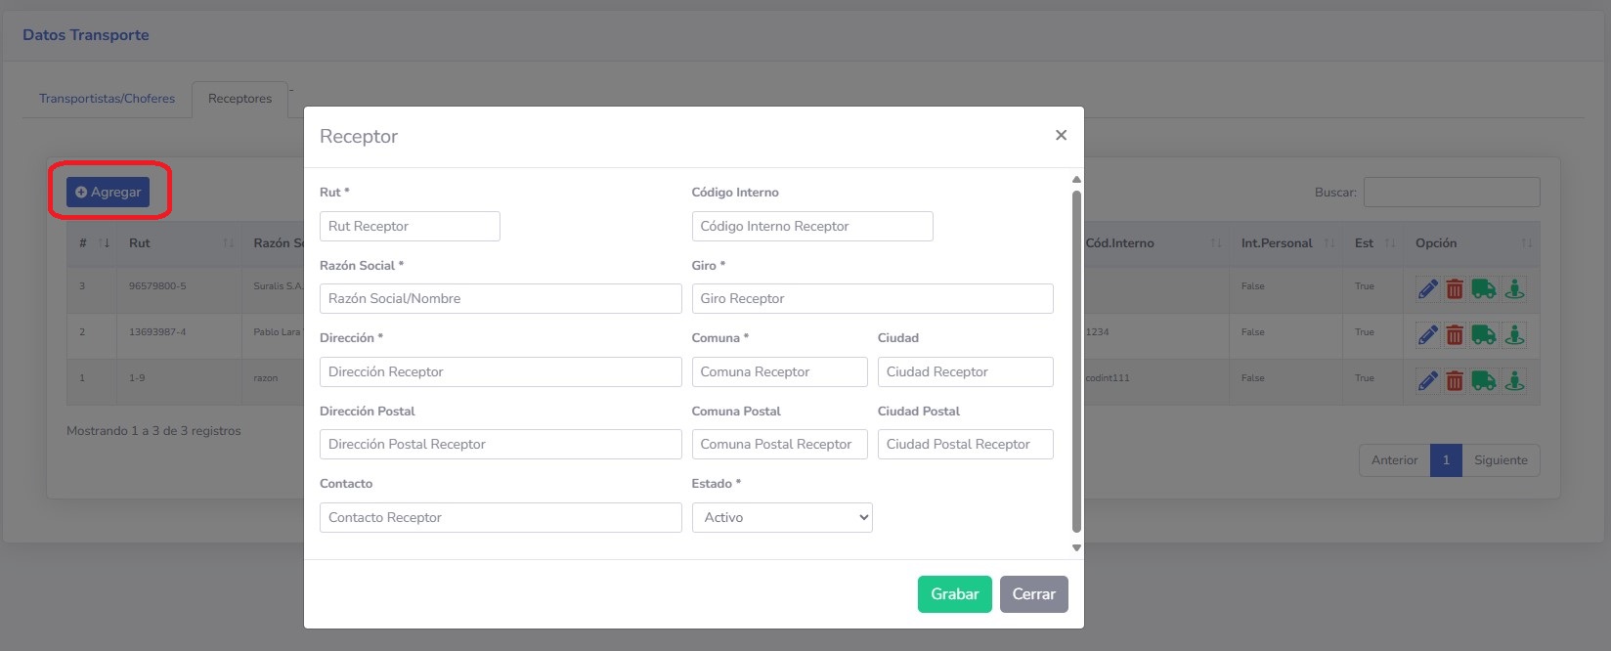Sort by Cód.Interno column arrows
The image size is (1611, 651).
(x=1216, y=243)
